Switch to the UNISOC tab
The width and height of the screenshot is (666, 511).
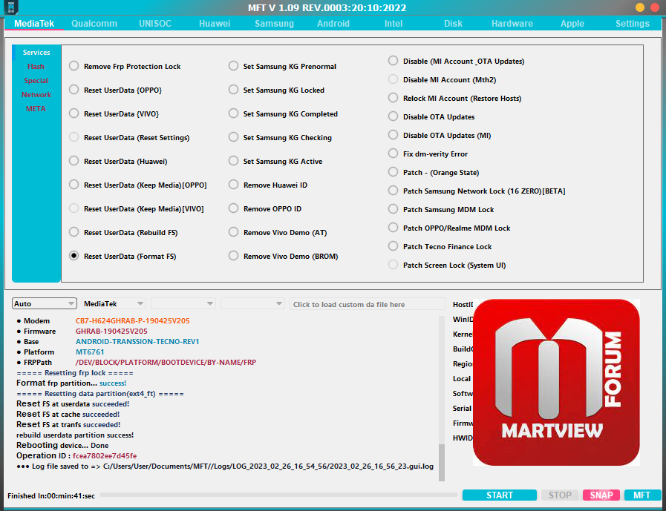(x=155, y=24)
